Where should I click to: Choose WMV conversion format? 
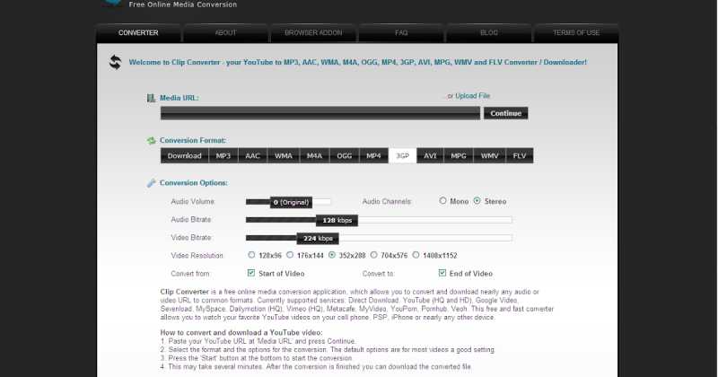tap(489, 156)
